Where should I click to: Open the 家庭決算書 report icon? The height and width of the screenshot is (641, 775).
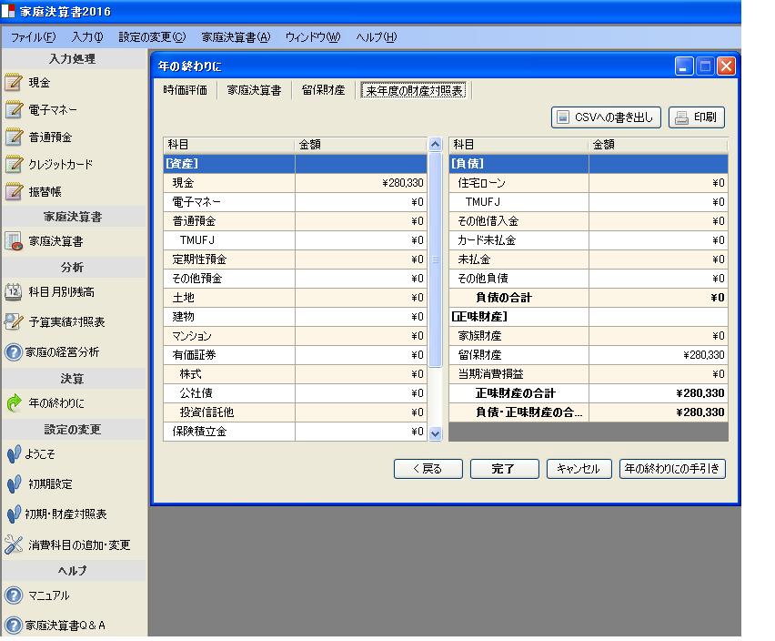click(14, 241)
